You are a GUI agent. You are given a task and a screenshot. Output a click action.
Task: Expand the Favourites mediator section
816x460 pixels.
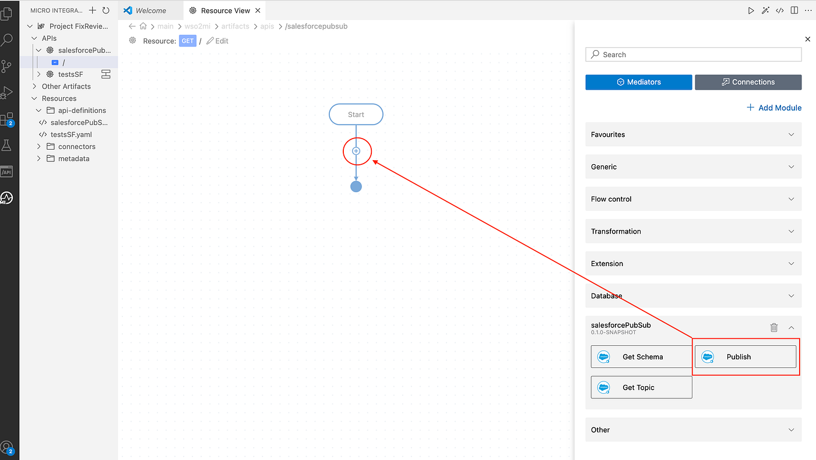tap(694, 135)
